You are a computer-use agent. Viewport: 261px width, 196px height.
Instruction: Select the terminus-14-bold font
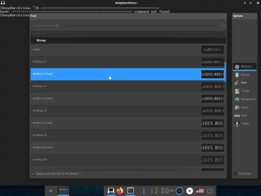pos(127,74)
